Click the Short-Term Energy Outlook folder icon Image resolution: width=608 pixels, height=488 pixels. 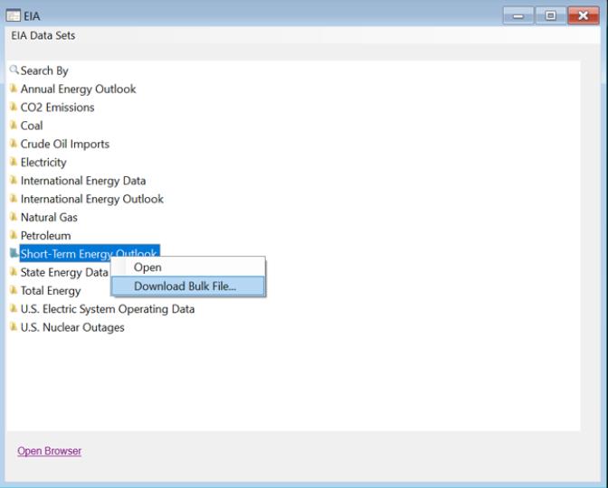[x=14, y=253]
